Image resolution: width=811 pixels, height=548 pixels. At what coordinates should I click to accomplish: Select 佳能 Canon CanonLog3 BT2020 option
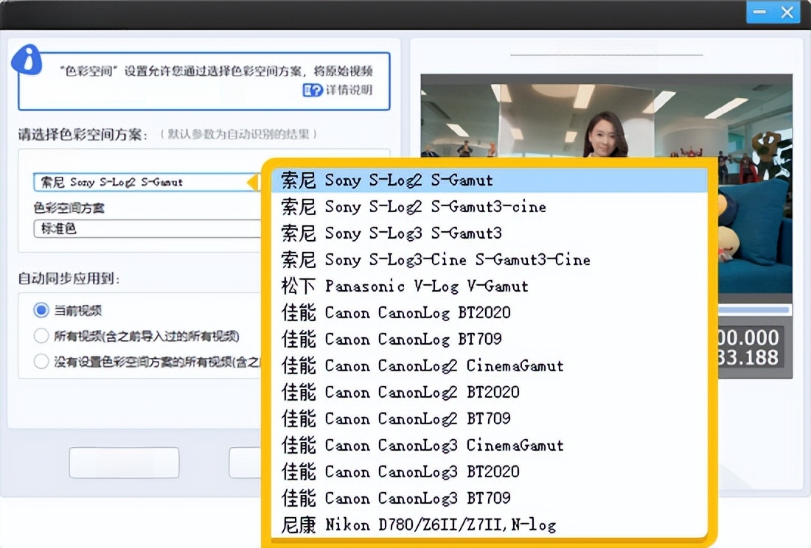[x=490, y=471]
